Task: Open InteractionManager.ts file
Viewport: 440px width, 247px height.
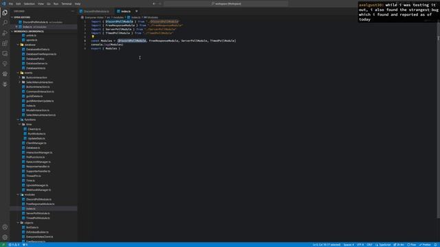Action: (39, 152)
